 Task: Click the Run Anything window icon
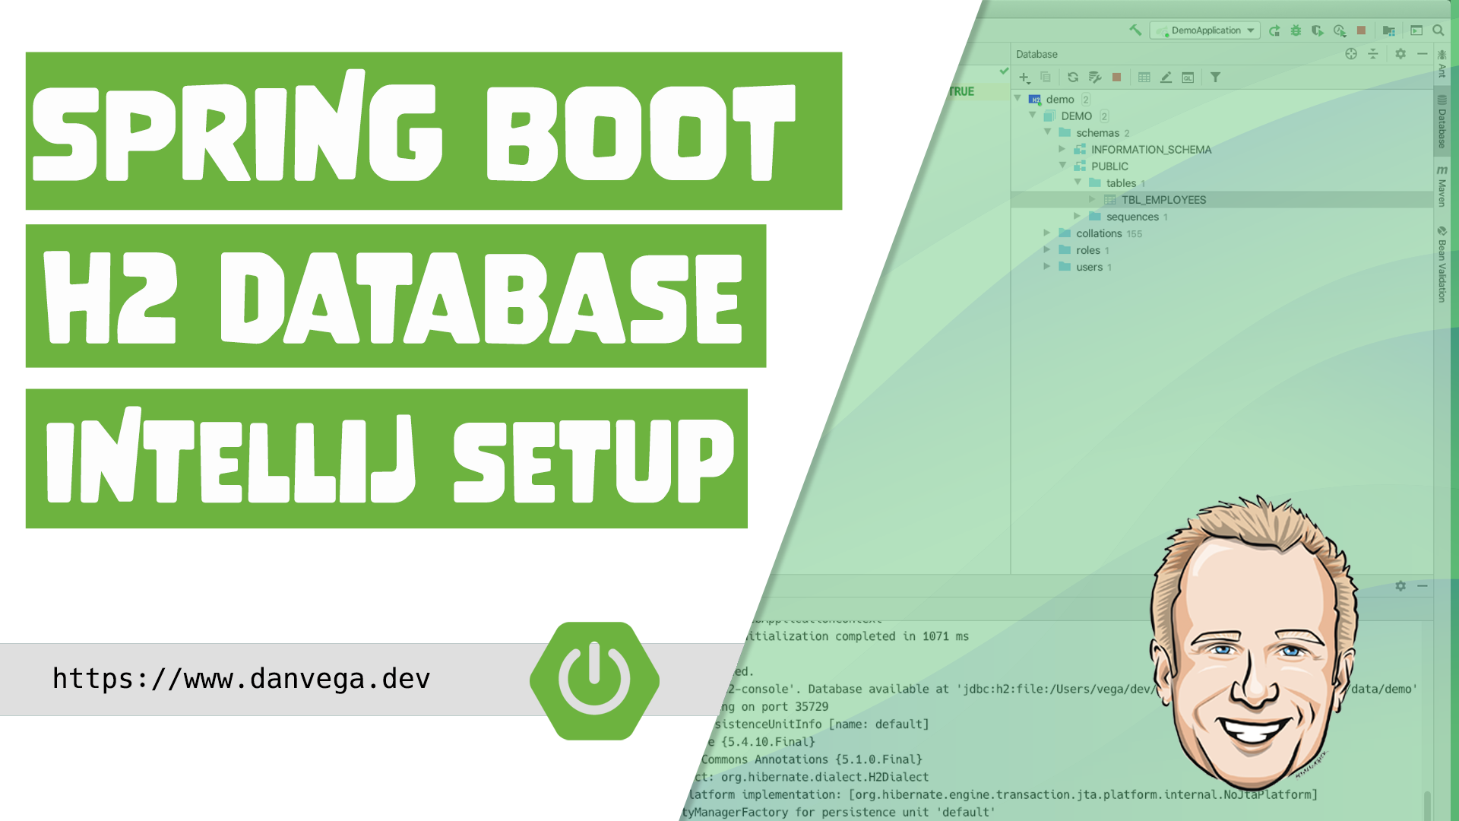pos(1416,30)
